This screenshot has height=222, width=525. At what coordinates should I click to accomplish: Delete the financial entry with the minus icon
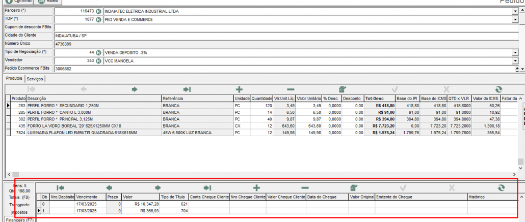305,187
